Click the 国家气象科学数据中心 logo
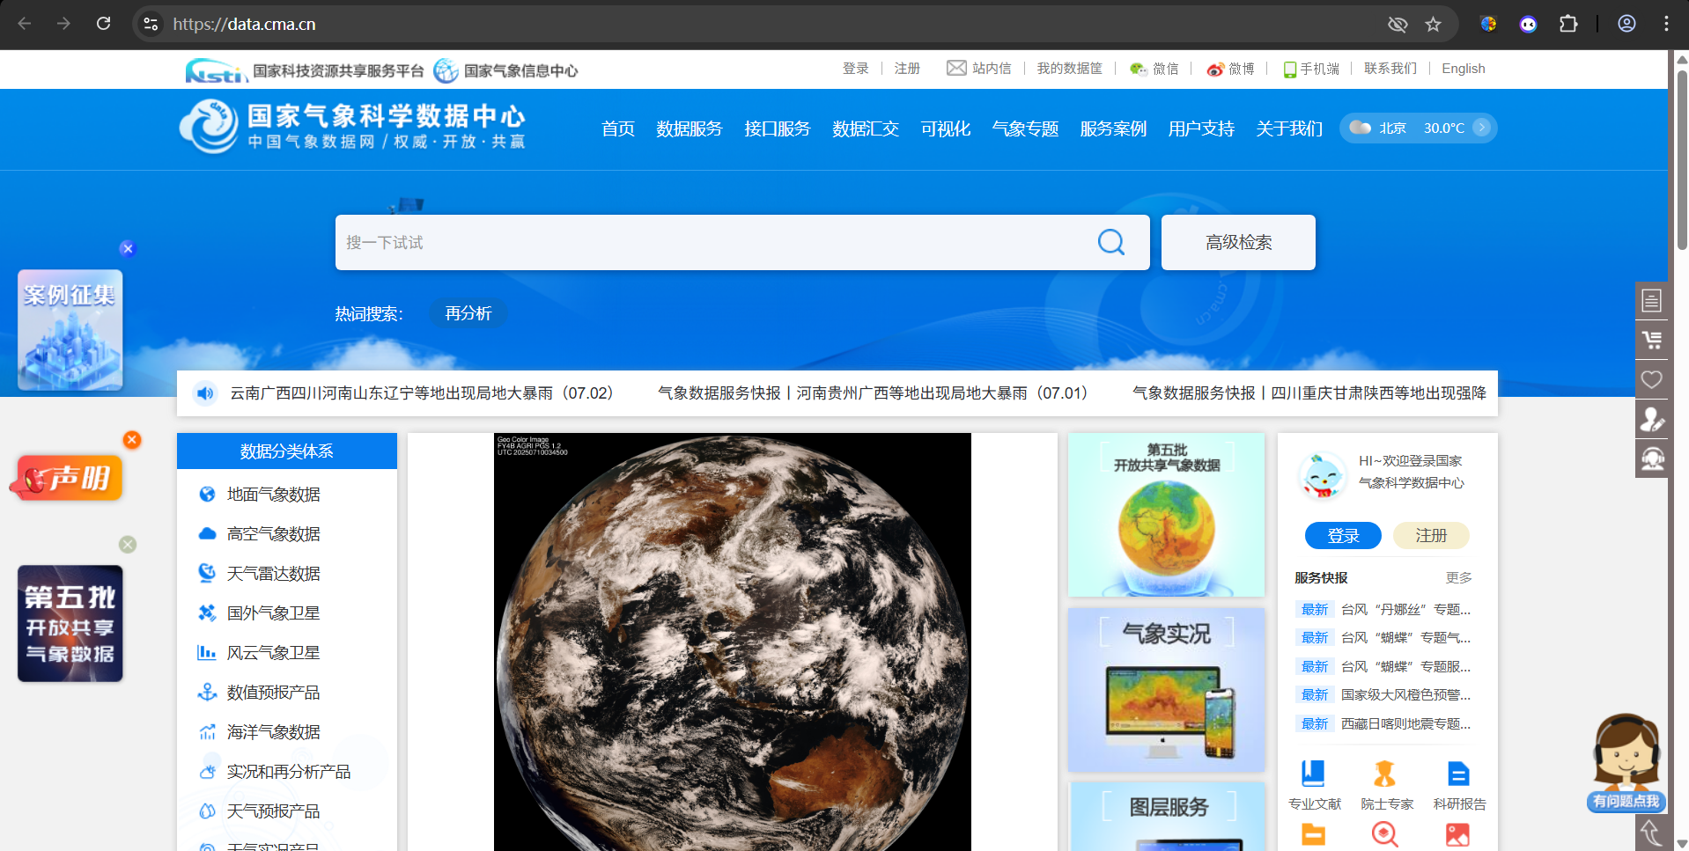This screenshot has height=851, width=1689. point(353,127)
